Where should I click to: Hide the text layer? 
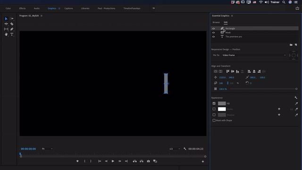pos(213,37)
